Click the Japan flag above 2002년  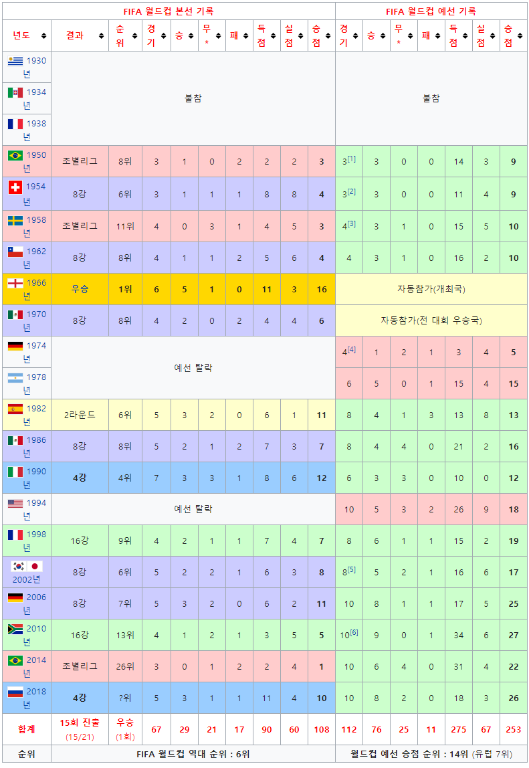tap(35, 566)
